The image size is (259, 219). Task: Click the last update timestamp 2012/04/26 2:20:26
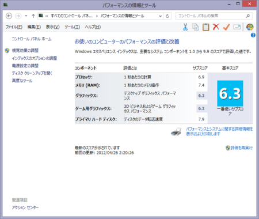115,153
